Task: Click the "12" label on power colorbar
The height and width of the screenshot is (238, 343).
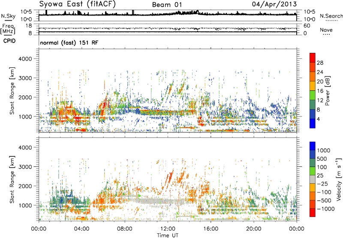Action: [320, 101]
